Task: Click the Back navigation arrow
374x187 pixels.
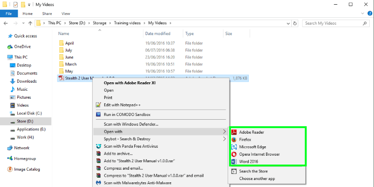Action: 6,23
